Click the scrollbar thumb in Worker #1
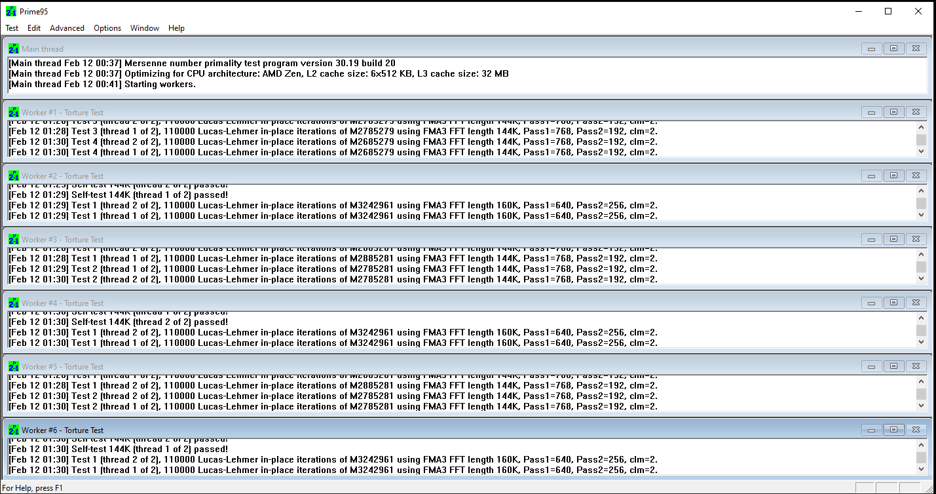Image resolution: width=936 pixels, height=494 pixels. coord(921,140)
